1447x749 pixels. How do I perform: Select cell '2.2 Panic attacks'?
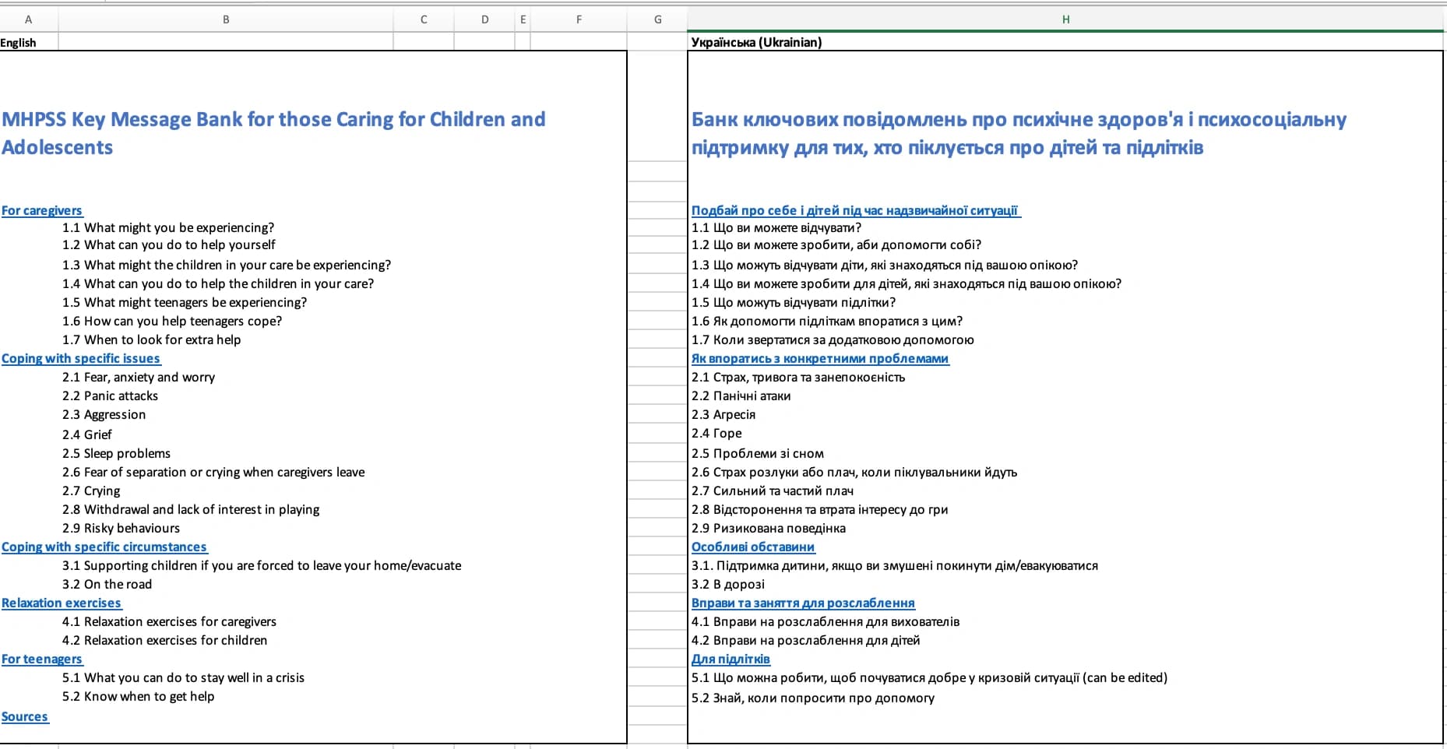[x=110, y=396]
